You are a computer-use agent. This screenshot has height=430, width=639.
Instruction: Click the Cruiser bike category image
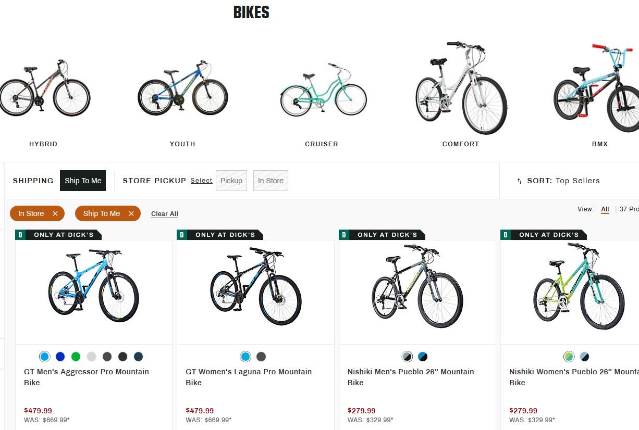tap(323, 91)
